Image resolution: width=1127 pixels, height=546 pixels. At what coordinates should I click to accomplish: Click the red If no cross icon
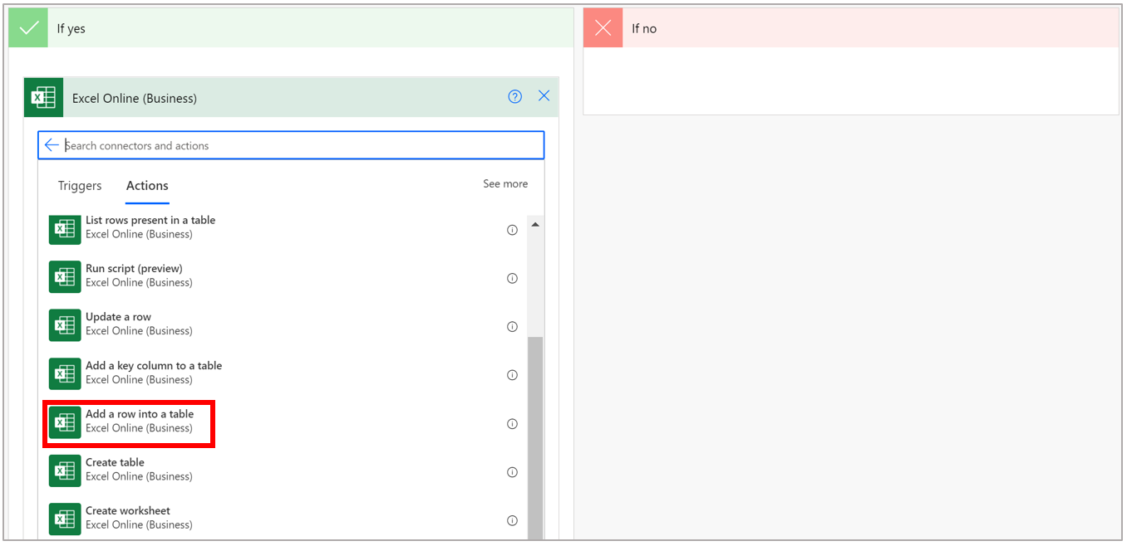click(x=603, y=27)
